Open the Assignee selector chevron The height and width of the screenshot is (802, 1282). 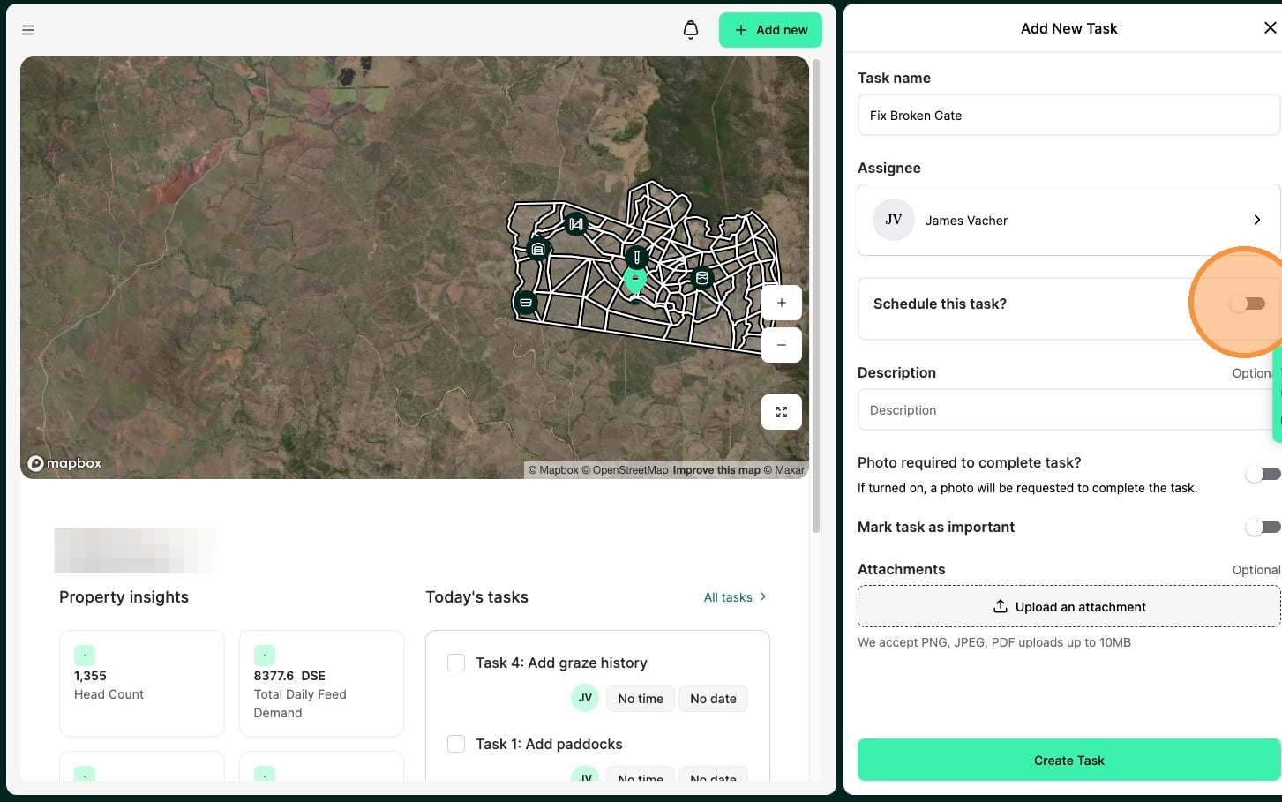[x=1257, y=220]
